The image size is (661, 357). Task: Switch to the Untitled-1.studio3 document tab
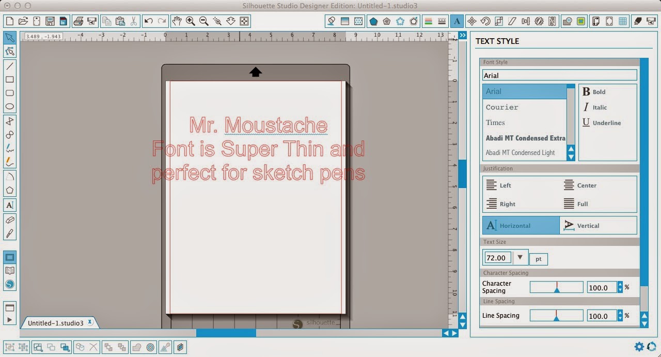click(55, 323)
